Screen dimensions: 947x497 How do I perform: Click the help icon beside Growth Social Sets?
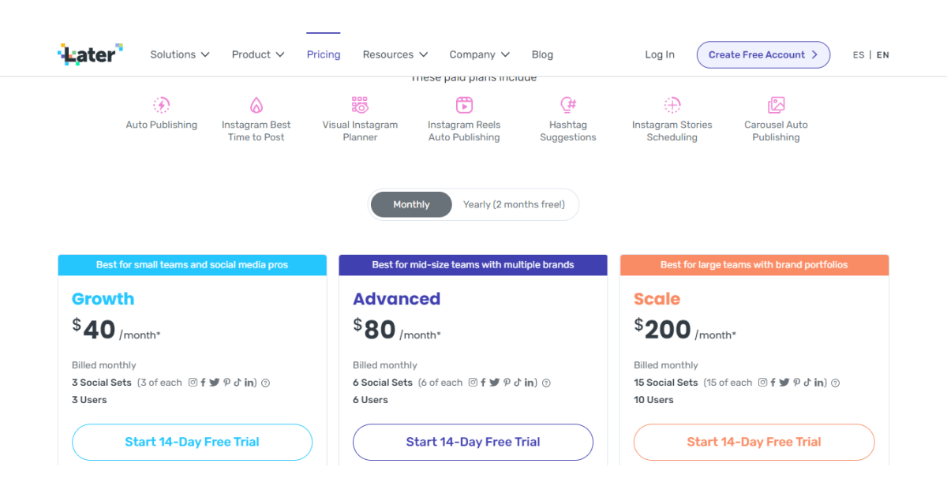266,383
